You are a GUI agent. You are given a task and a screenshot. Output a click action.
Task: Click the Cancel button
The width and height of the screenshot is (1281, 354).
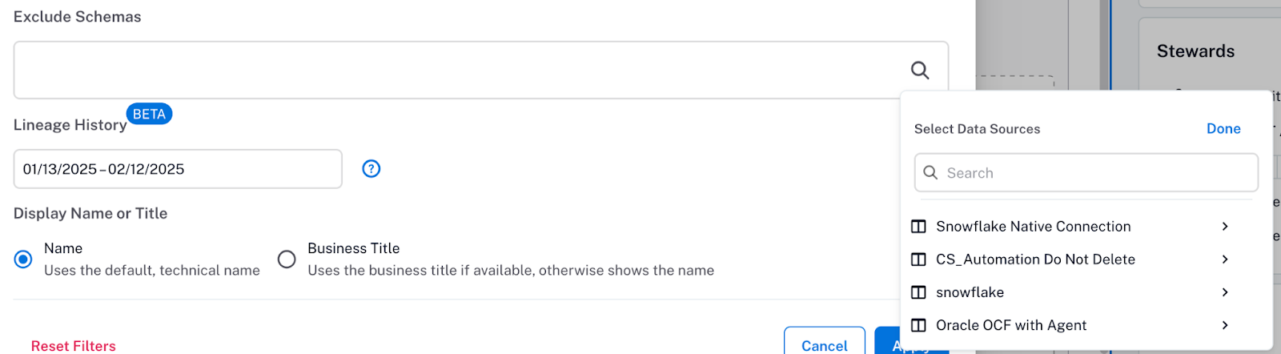coord(825,342)
